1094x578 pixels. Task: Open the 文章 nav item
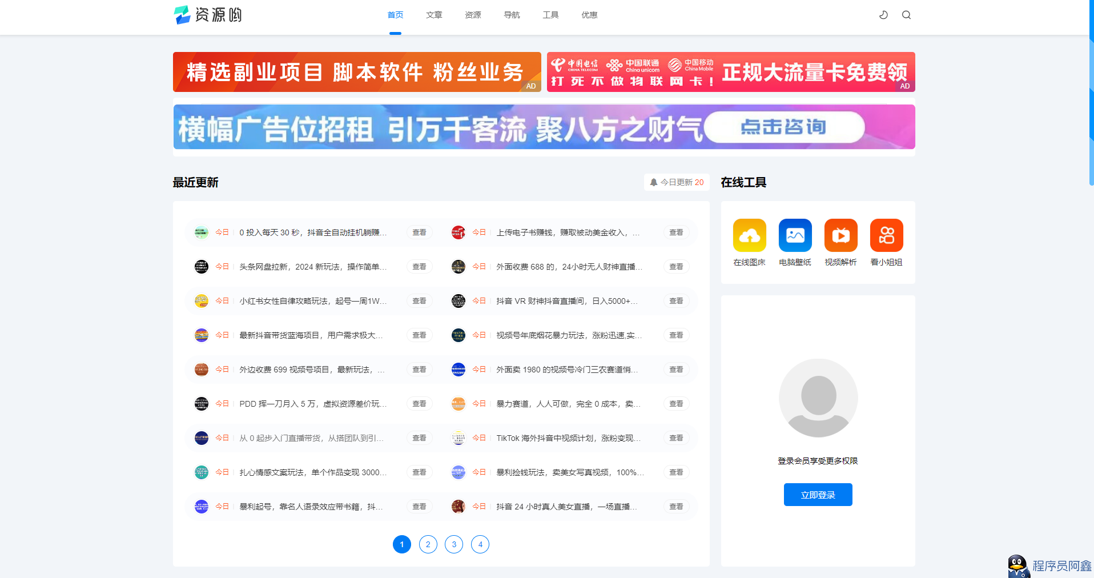coord(434,15)
